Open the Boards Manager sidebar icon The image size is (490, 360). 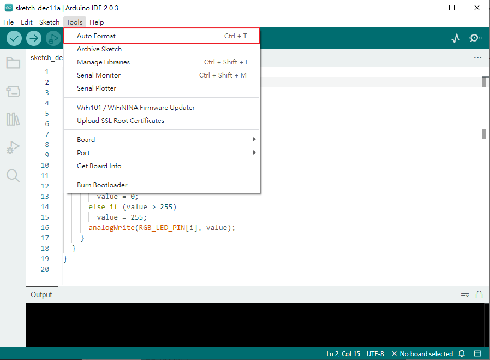click(x=13, y=91)
